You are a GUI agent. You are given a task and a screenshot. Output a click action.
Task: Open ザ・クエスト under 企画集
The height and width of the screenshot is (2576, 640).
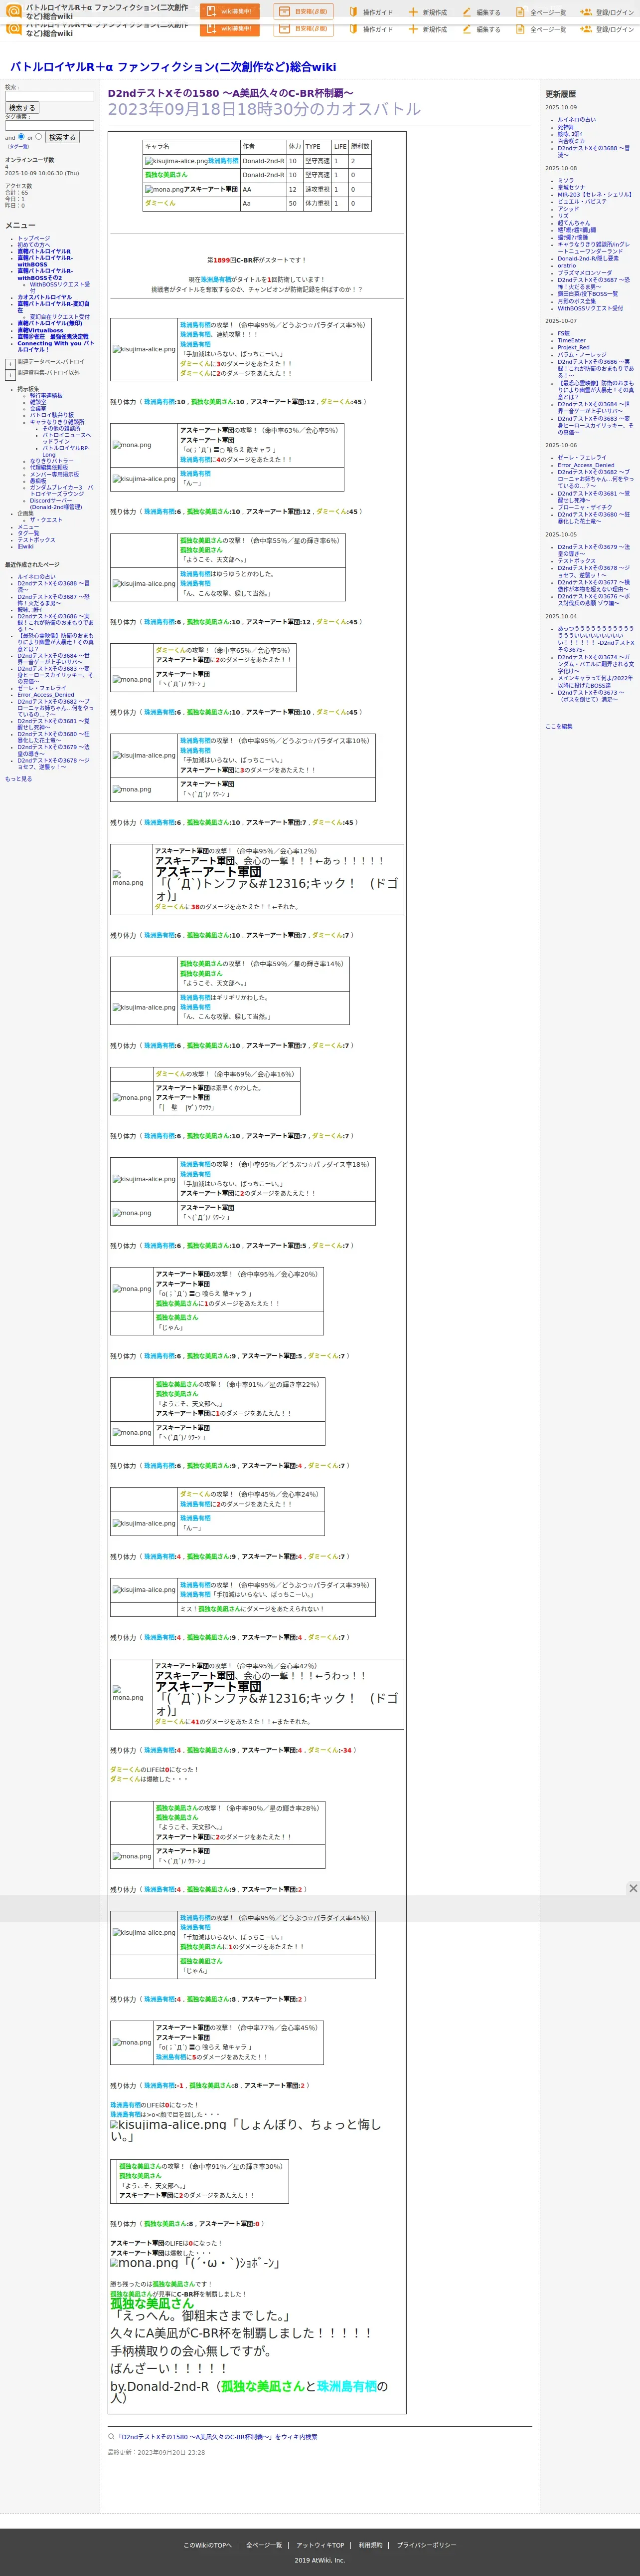[46, 520]
